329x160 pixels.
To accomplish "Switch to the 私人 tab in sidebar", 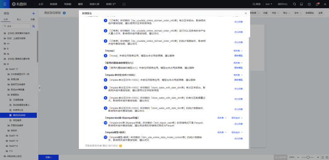I will coord(19,19).
